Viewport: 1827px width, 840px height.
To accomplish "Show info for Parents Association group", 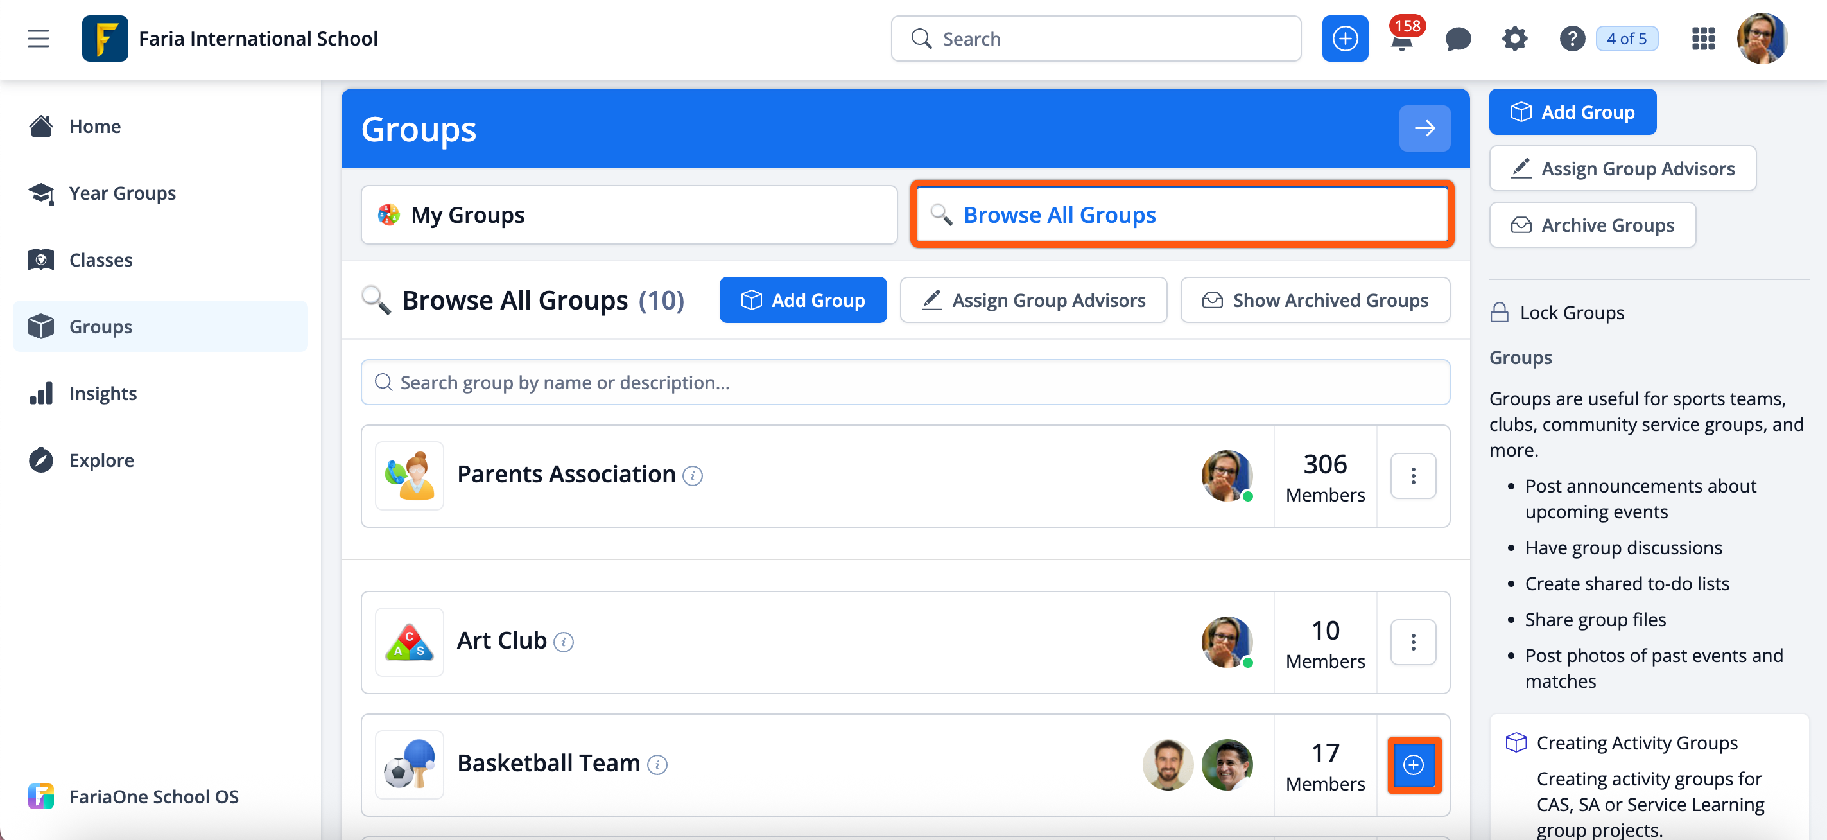I will (x=692, y=475).
